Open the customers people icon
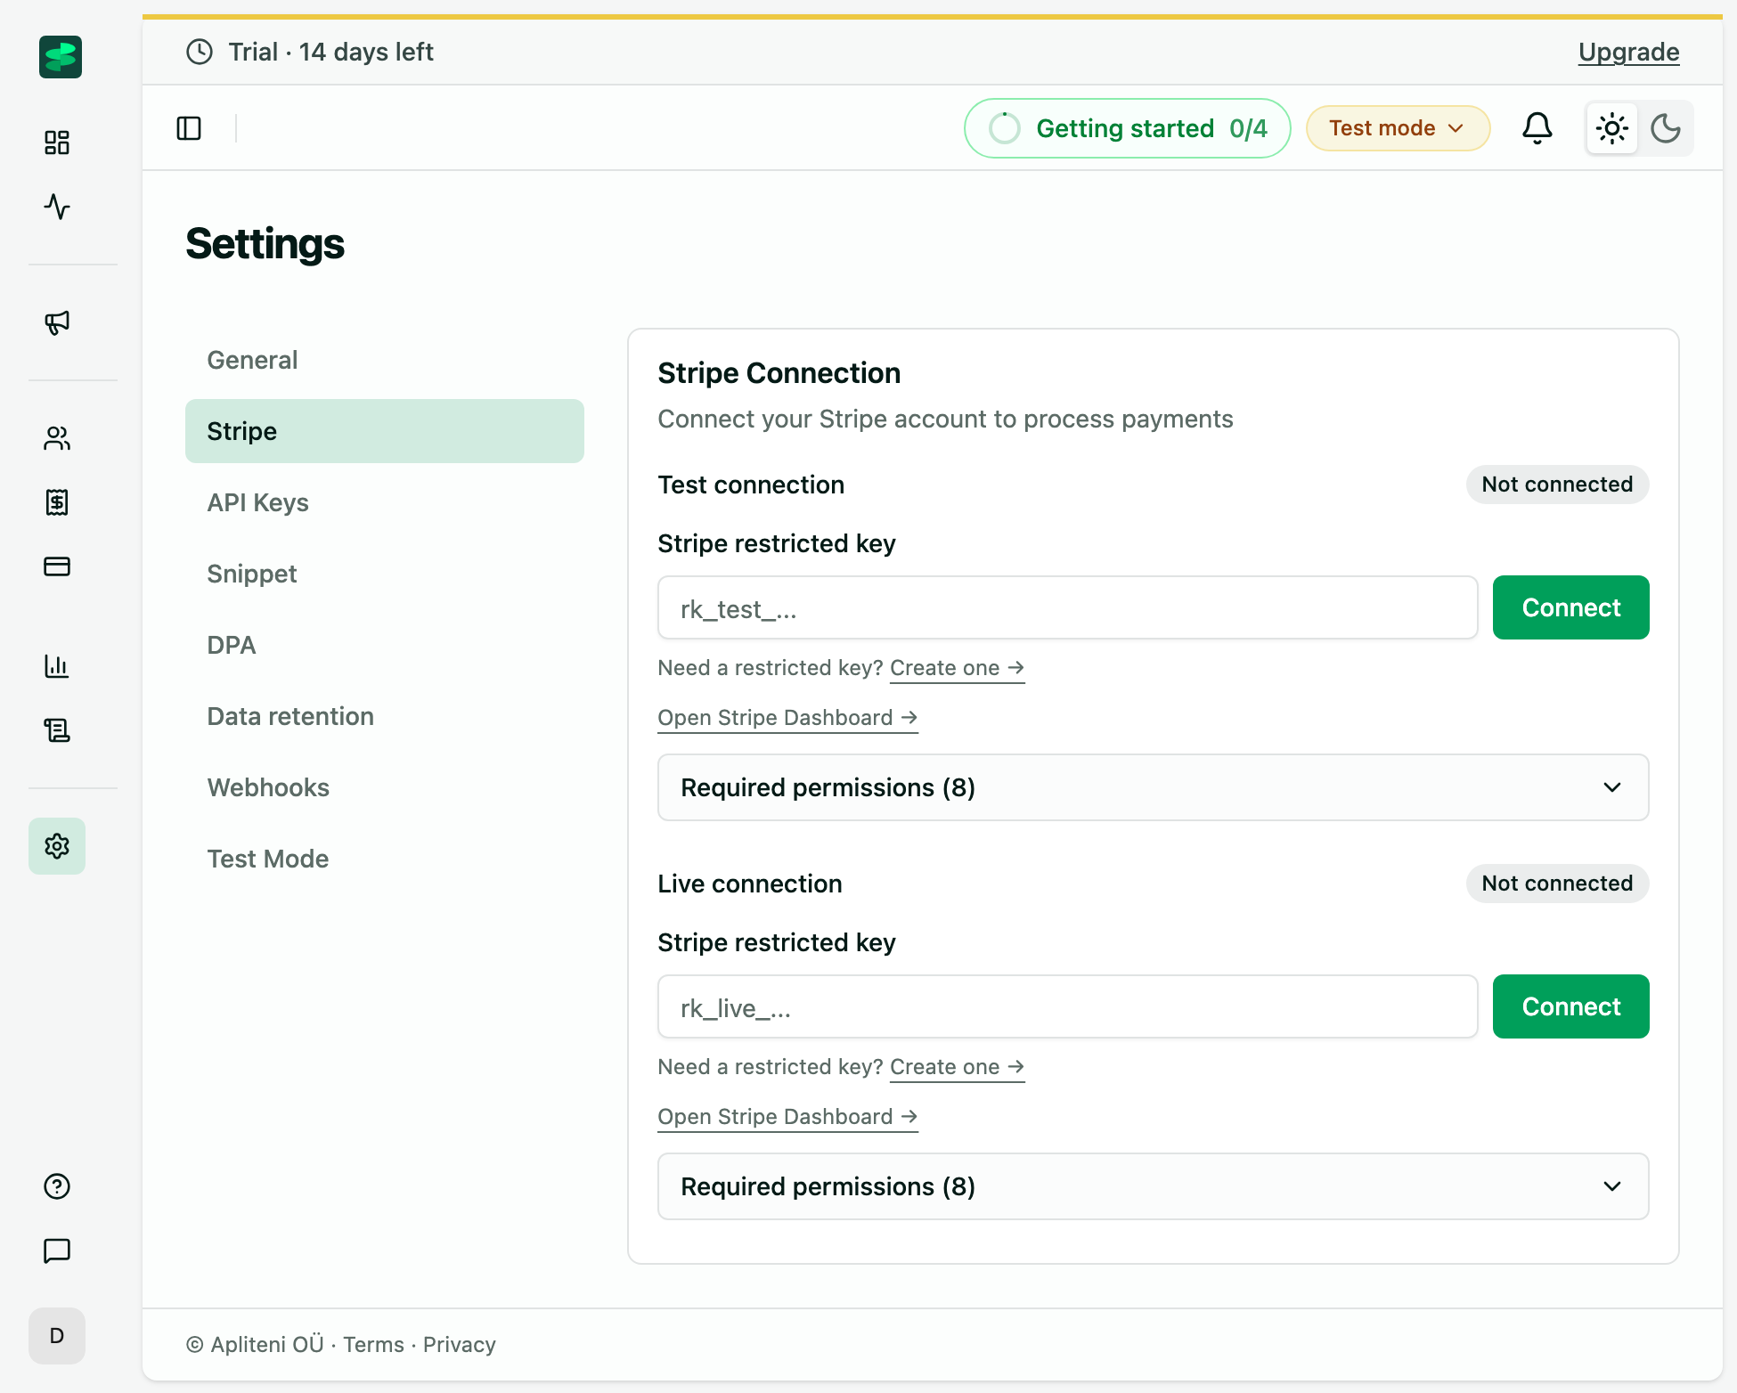Image resolution: width=1737 pixels, height=1393 pixels. point(57,438)
